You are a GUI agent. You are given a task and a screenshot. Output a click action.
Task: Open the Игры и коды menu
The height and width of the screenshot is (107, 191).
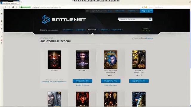(x=93, y=30)
